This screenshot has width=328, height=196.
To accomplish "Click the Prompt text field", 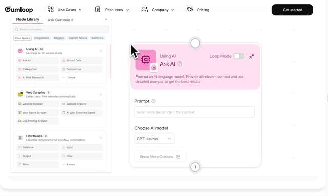I will coord(194,112).
